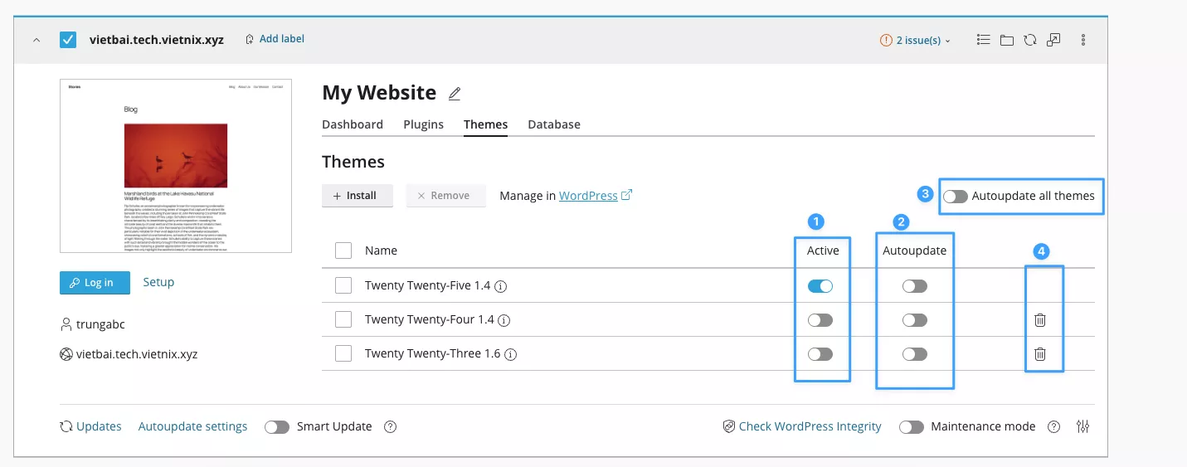Check the select-all themes checkbox beside Name
Viewport: 1187px width, 467px height.
point(343,251)
